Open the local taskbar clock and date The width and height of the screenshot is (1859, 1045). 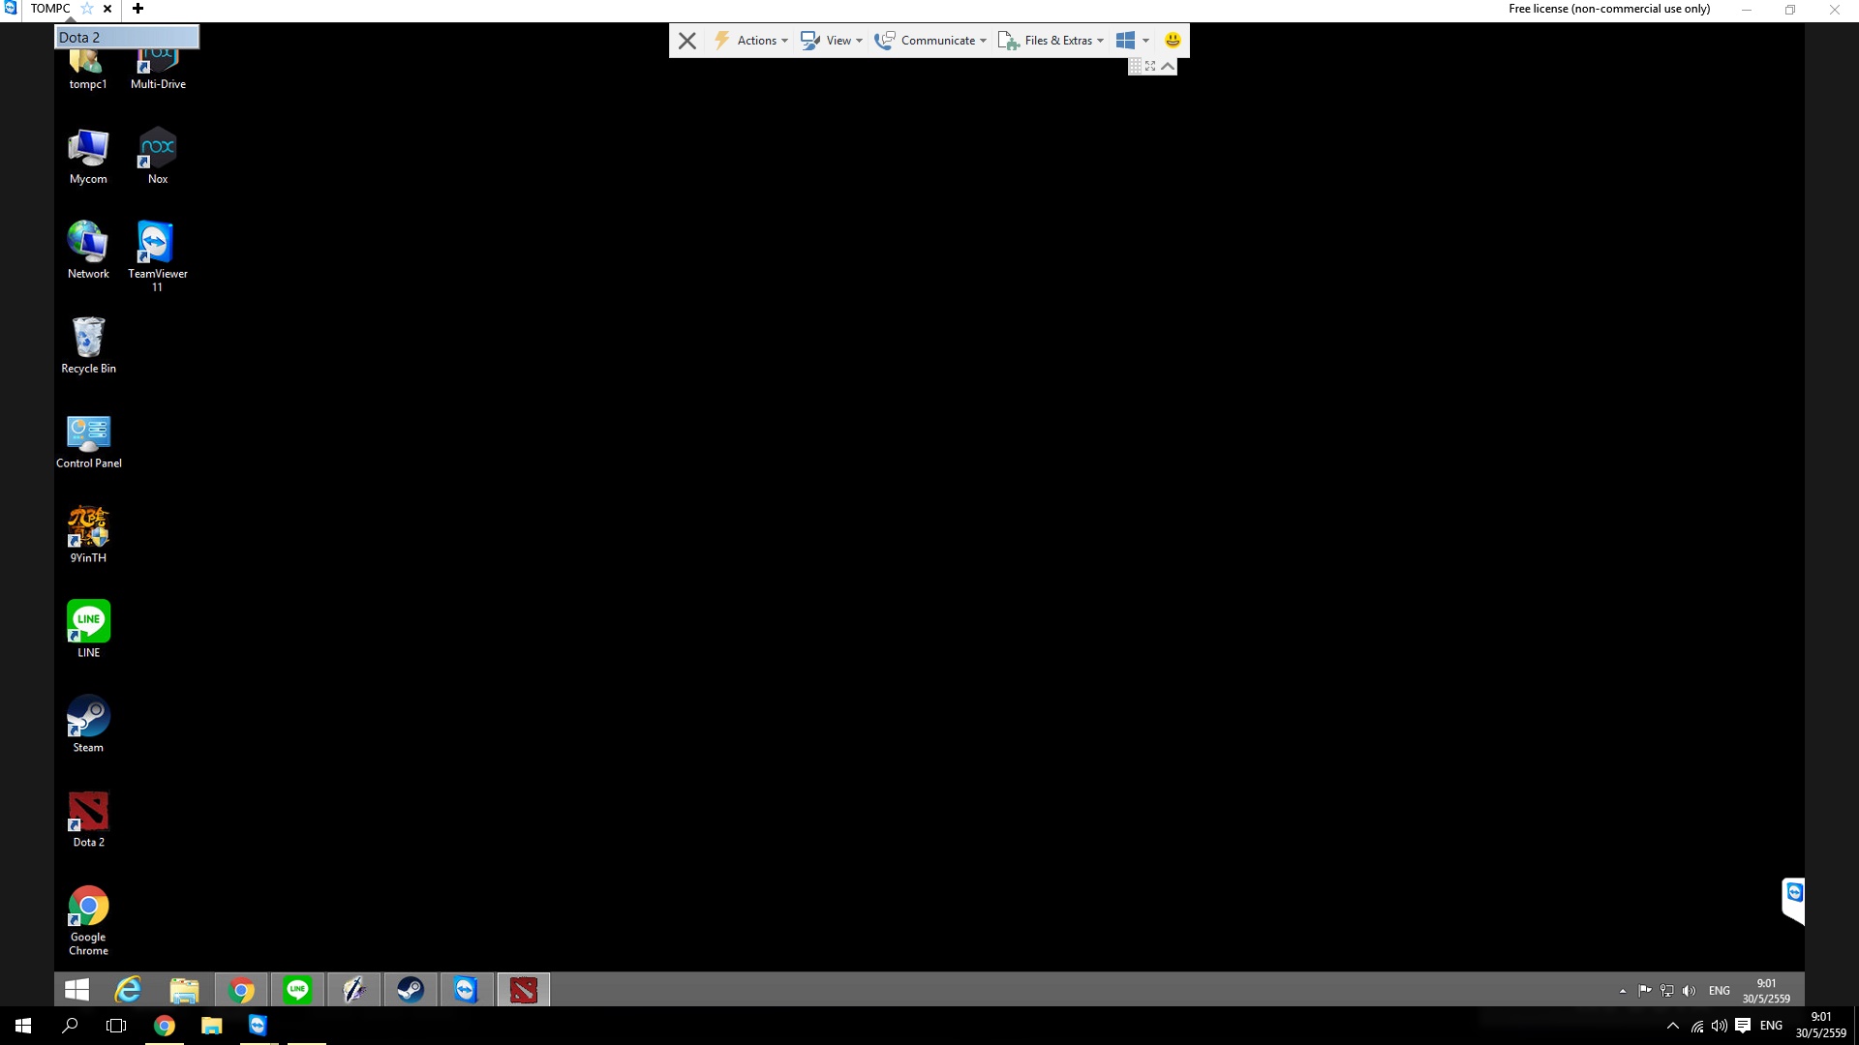1820,1026
